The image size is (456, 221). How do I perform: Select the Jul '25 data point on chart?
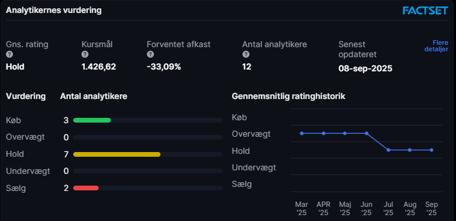pos(388,150)
